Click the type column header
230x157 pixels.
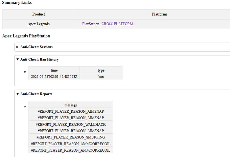click(x=101, y=70)
